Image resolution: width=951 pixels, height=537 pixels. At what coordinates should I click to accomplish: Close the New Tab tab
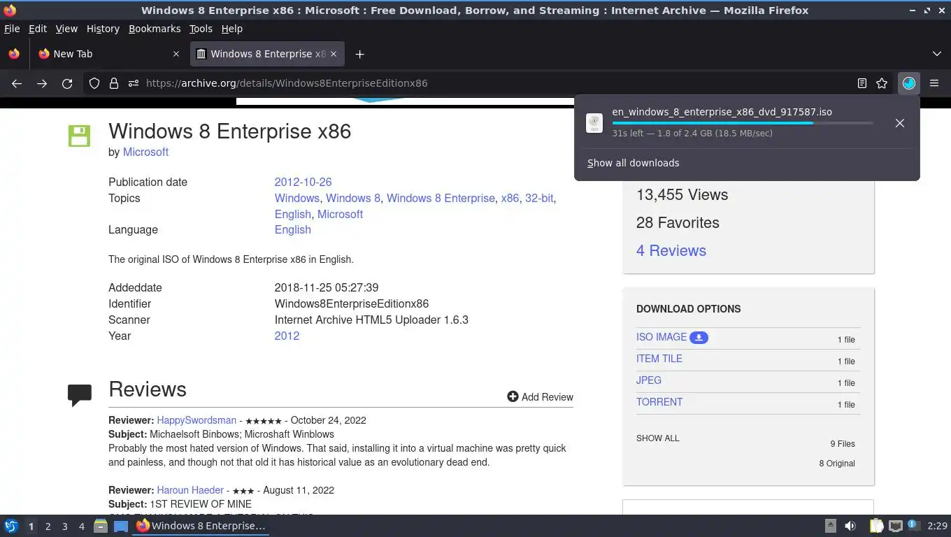tap(176, 54)
